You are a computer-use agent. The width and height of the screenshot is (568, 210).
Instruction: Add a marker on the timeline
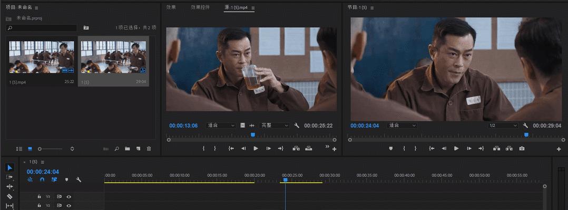pyautogui.click(x=66, y=180)
